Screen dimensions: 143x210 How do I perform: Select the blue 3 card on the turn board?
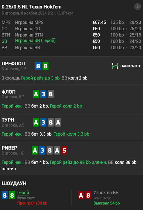coord(43,122)
